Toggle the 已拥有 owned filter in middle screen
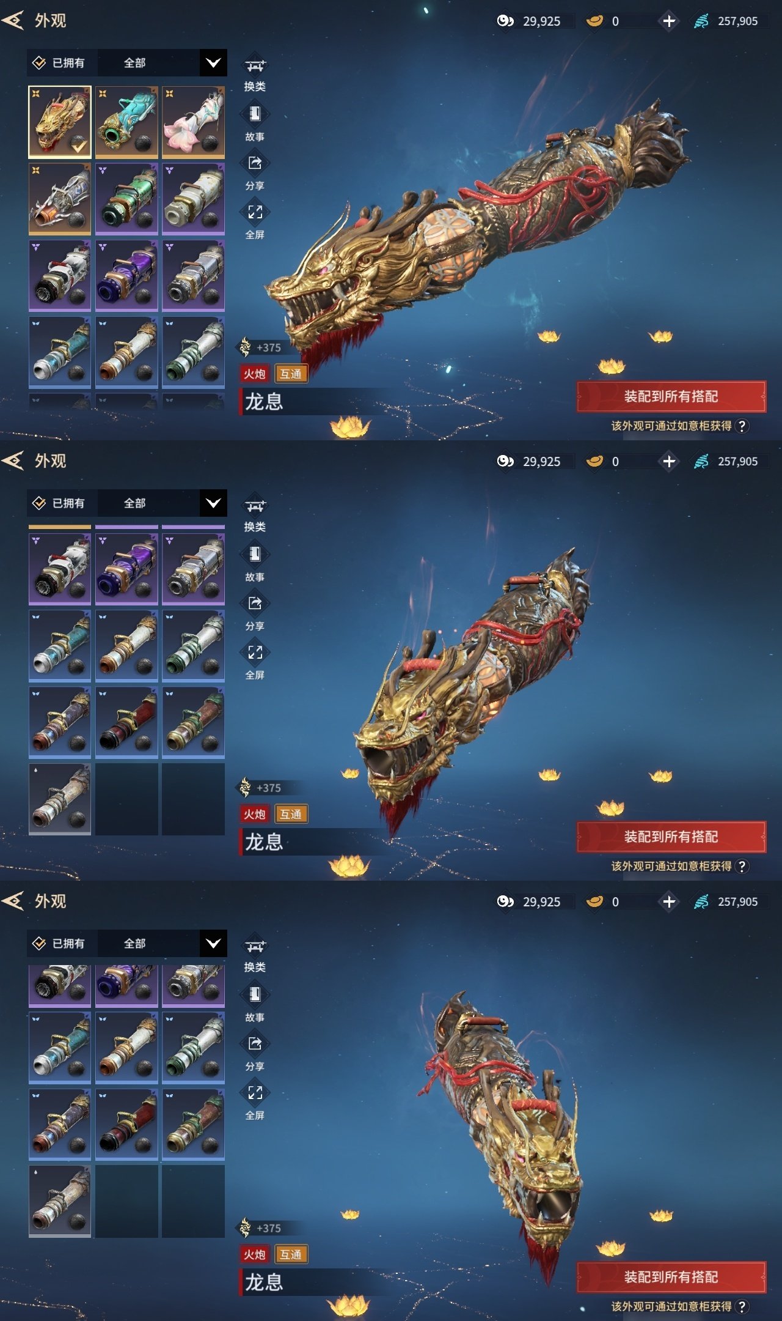 (x=59, y=503)
